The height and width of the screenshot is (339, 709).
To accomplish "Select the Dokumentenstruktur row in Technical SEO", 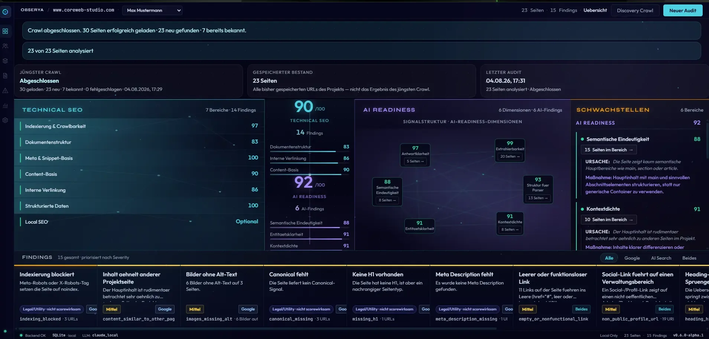I will 139,142.
